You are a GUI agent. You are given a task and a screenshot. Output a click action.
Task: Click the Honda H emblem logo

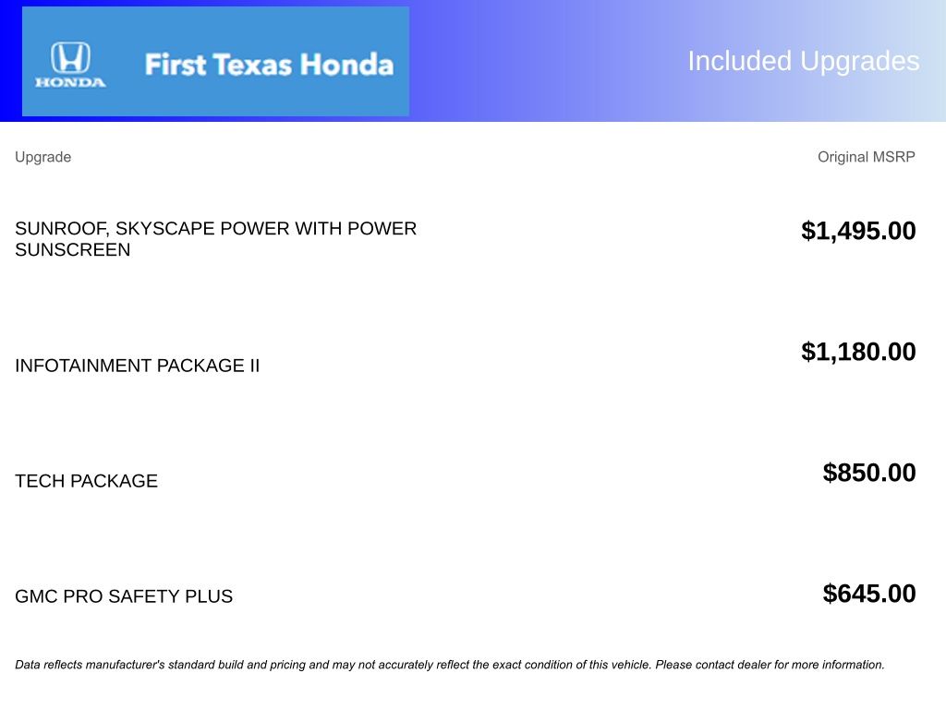(70, 58)
